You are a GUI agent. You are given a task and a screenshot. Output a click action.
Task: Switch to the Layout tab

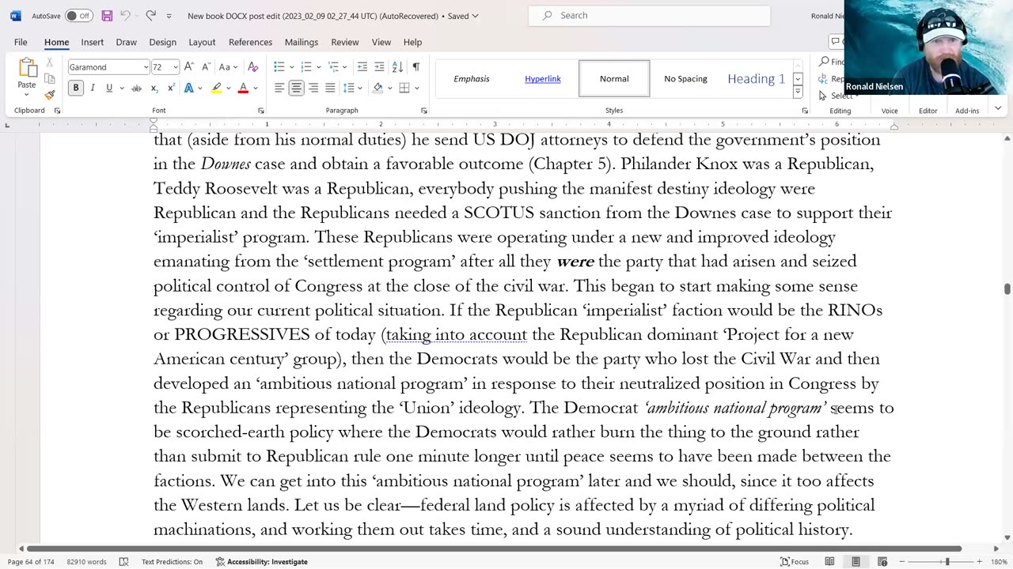202,42
